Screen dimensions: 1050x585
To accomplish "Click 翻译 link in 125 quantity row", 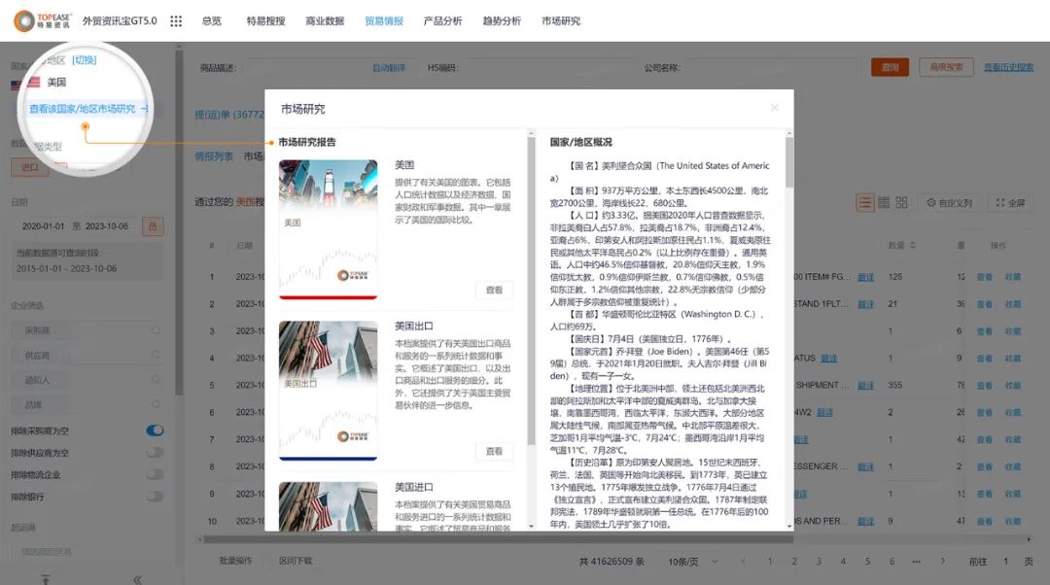I will click(866, 276).
